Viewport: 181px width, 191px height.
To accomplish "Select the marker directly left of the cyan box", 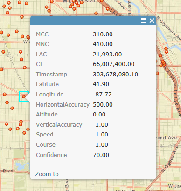I will 5,94.
